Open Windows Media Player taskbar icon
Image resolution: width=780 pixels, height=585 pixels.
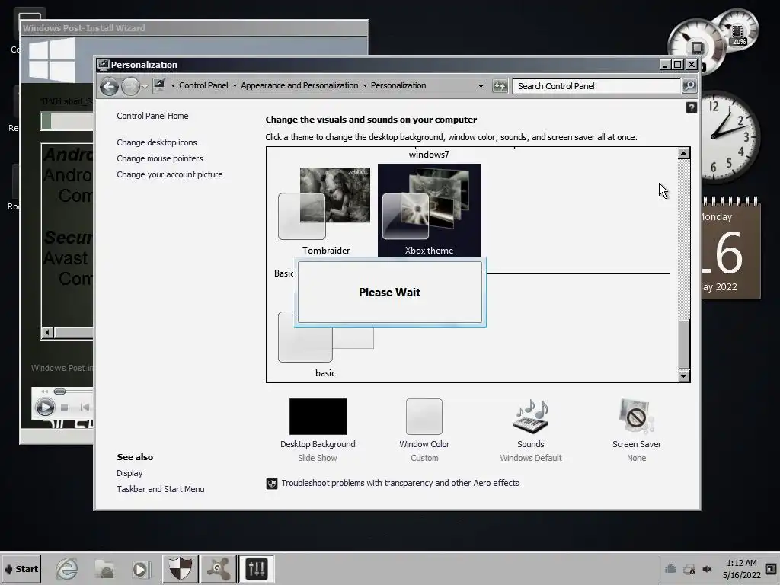coord(140,570)
